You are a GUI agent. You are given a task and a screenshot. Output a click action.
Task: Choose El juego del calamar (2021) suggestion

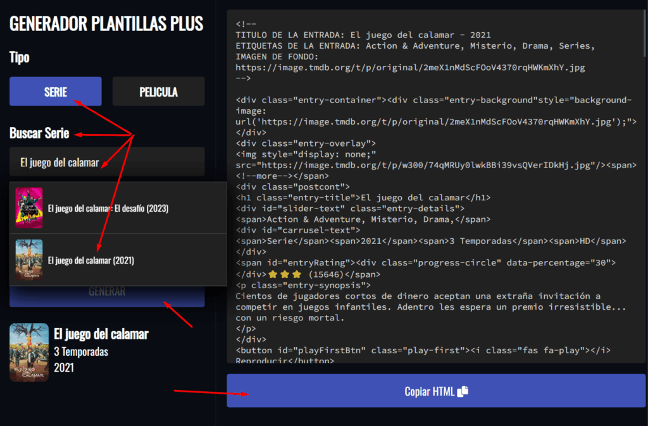(118, 260)
